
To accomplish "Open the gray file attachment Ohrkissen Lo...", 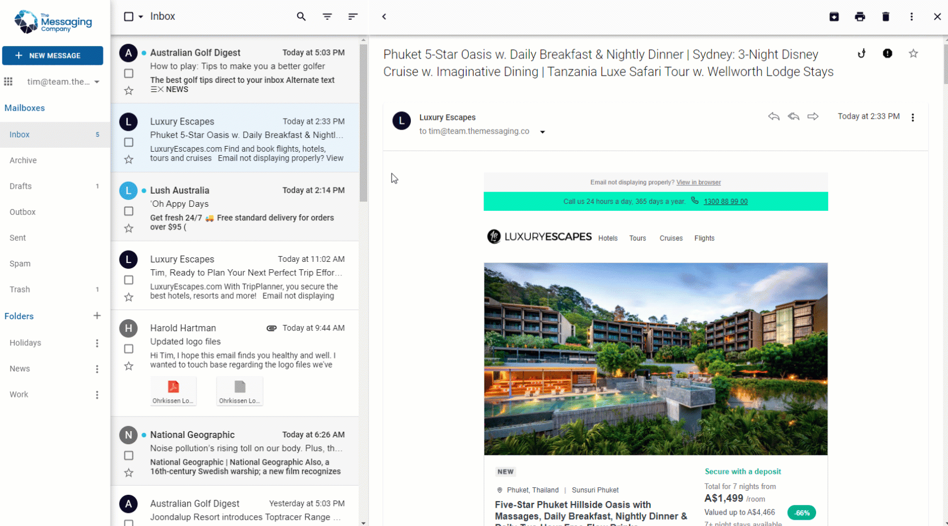I will [240, 391].
